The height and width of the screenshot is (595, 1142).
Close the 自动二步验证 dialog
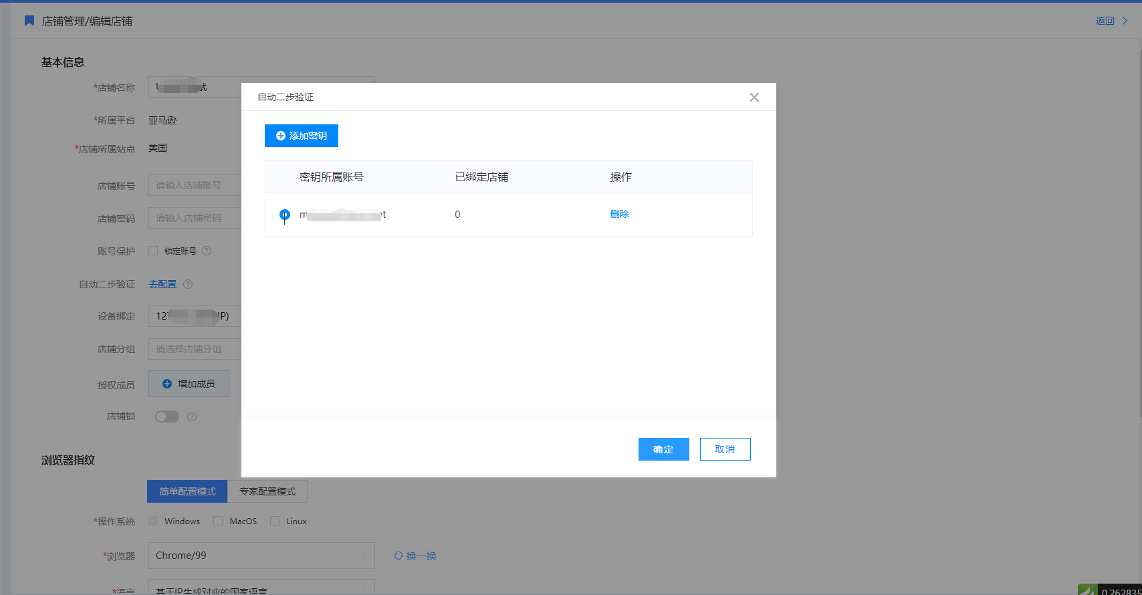coord(754,97)
